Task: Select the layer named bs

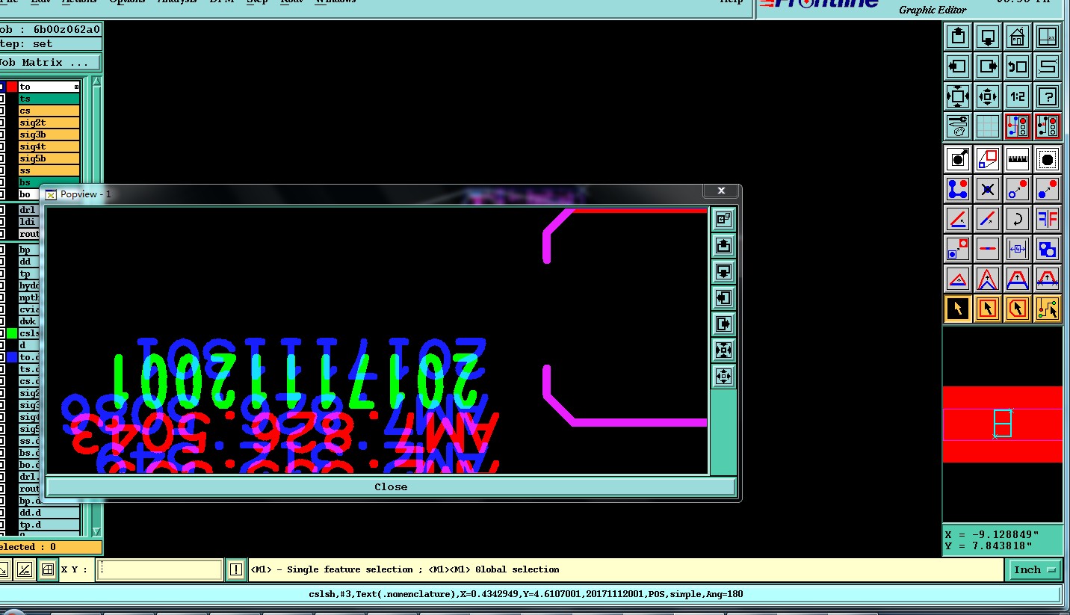Action: coord(49,182)
